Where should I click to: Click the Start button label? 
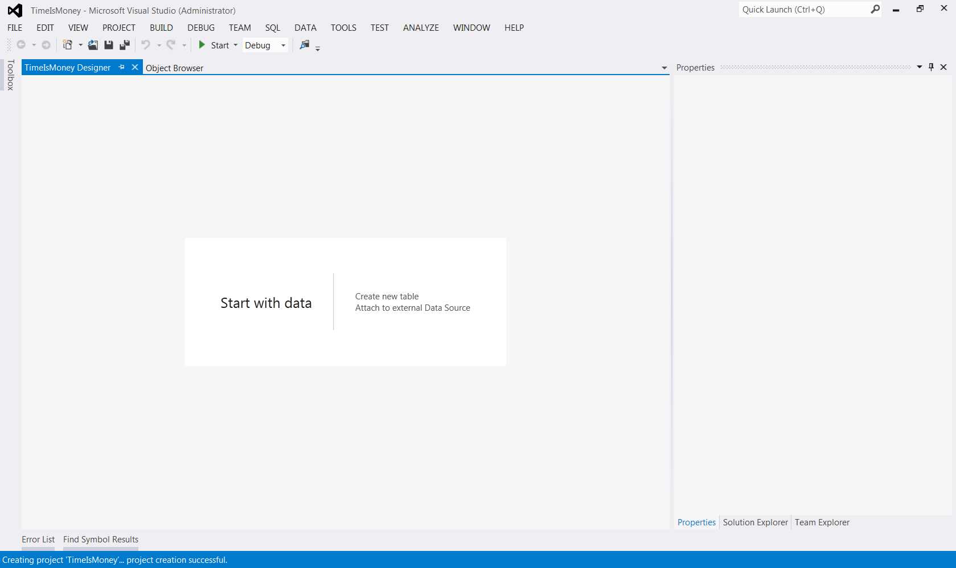[220, 45]
